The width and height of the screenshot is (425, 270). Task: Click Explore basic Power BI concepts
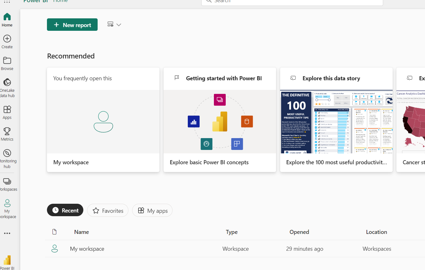[x=209, y=162]
